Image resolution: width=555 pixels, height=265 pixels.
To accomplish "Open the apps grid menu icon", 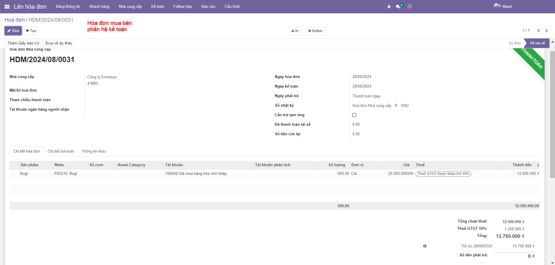I will (x=7, y=7).
